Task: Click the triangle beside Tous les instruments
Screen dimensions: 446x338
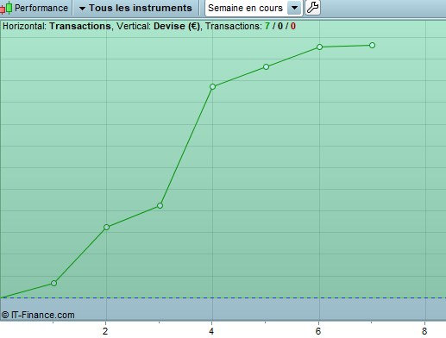Action: tap(82, 9)
